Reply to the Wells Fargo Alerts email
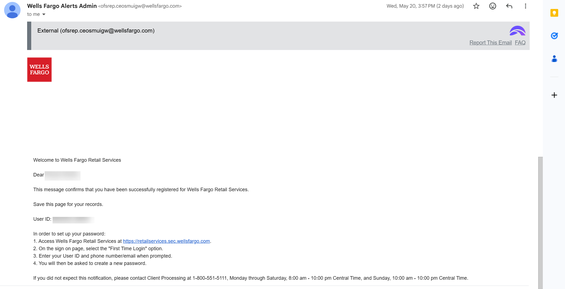Viewport: 565px width, 289px height. tap(509, 6)
